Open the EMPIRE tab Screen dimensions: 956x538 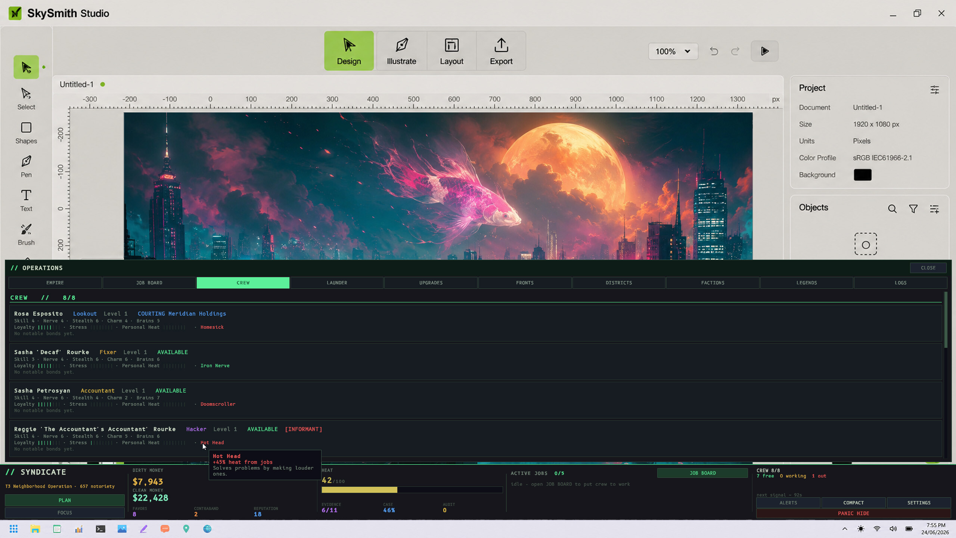point(55,283)
